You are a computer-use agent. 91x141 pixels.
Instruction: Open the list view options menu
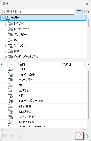pyautogui.click(x=86, y=12)
